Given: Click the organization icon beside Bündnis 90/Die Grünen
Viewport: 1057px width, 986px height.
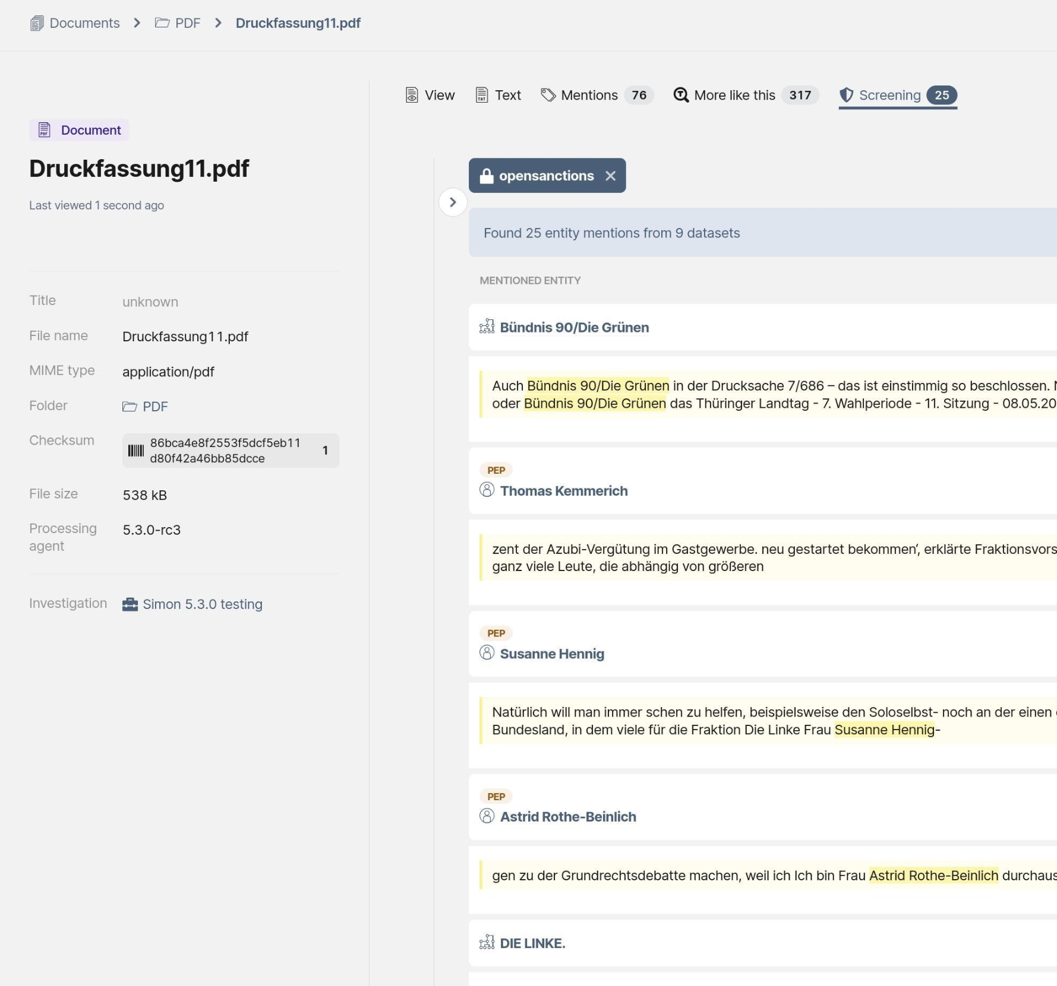Looking at the screenshot, I should [x=487, y=326].
